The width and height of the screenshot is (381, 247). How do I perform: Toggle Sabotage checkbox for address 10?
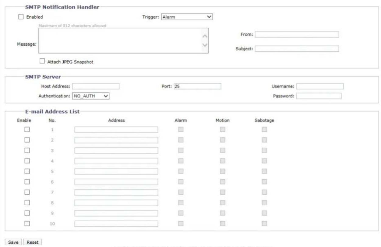264,224
